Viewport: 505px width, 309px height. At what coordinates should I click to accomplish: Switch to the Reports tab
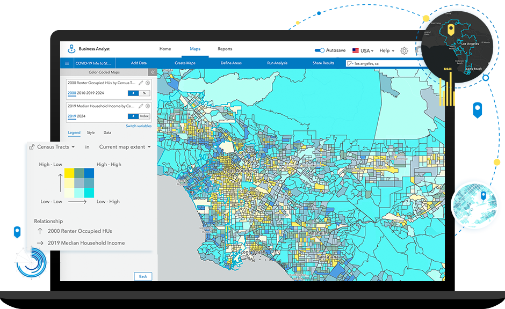(225, 49)
